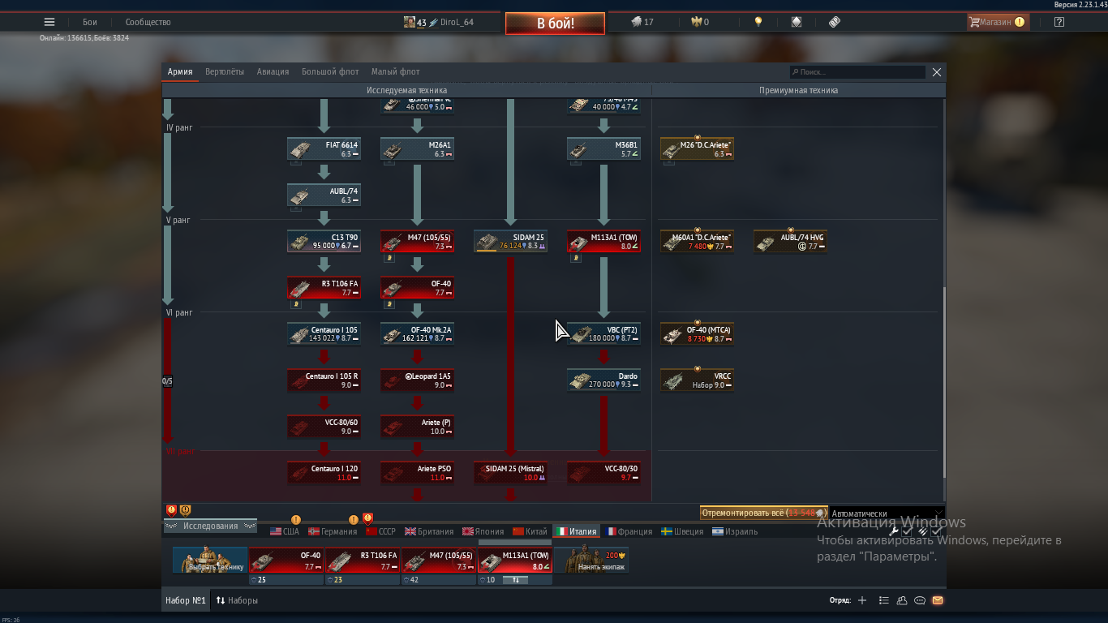Select the Франция nation tab
This screenshot has width=1108, height=623.
pyautogui.click(x=629, y=531)
